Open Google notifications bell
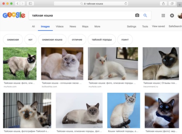This screenshot has height=134, width=182. 172,15
